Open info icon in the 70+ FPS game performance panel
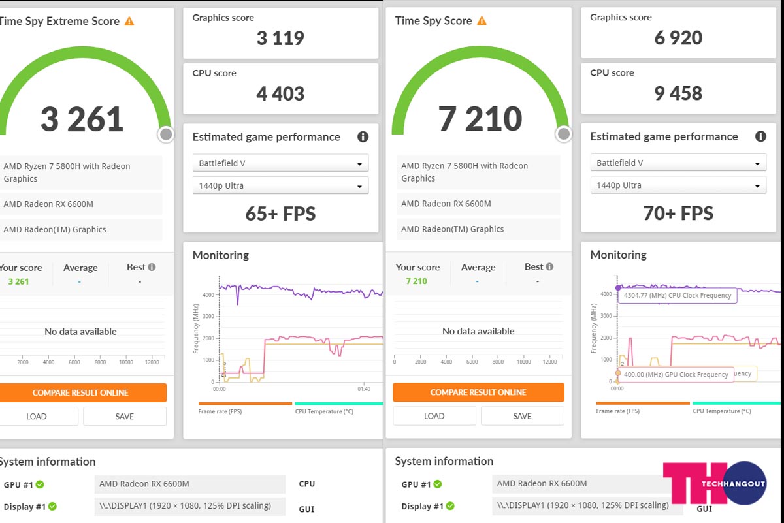Image resolution: width=784 pixels, height=523 pixels. tap(760, 136)
